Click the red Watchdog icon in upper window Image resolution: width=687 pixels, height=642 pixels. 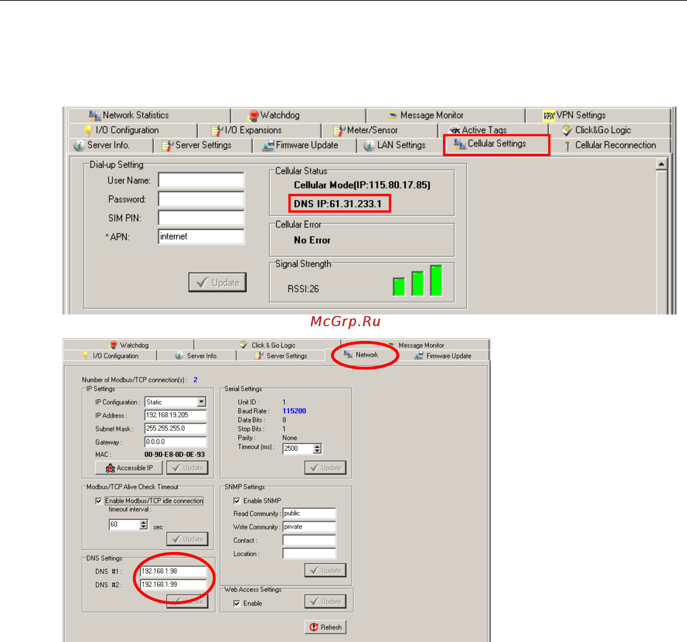tap(253, 115)
